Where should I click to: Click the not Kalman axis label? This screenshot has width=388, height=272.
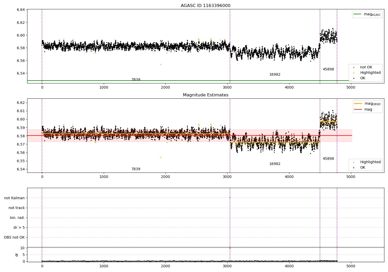(14, 198)
